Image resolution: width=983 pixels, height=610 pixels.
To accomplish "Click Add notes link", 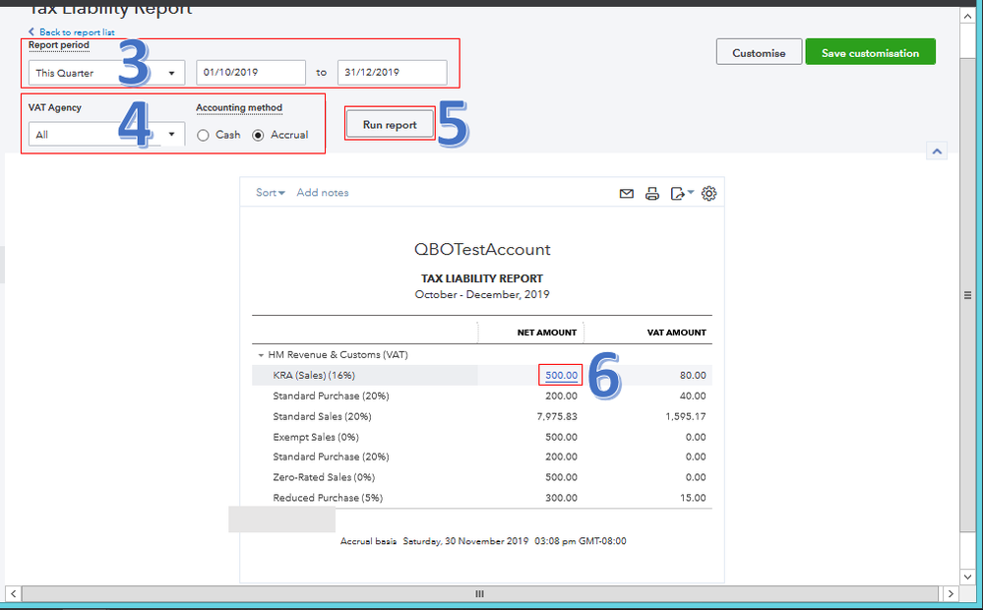I will tap(322, 193).
